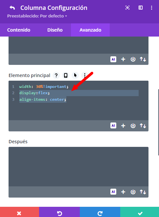Discard changes with red X button
Screen dimensions: 159x217
19,212
